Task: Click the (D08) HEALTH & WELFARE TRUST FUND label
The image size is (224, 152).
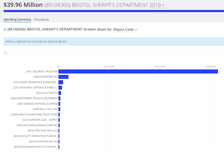Action: click(34, 115)
